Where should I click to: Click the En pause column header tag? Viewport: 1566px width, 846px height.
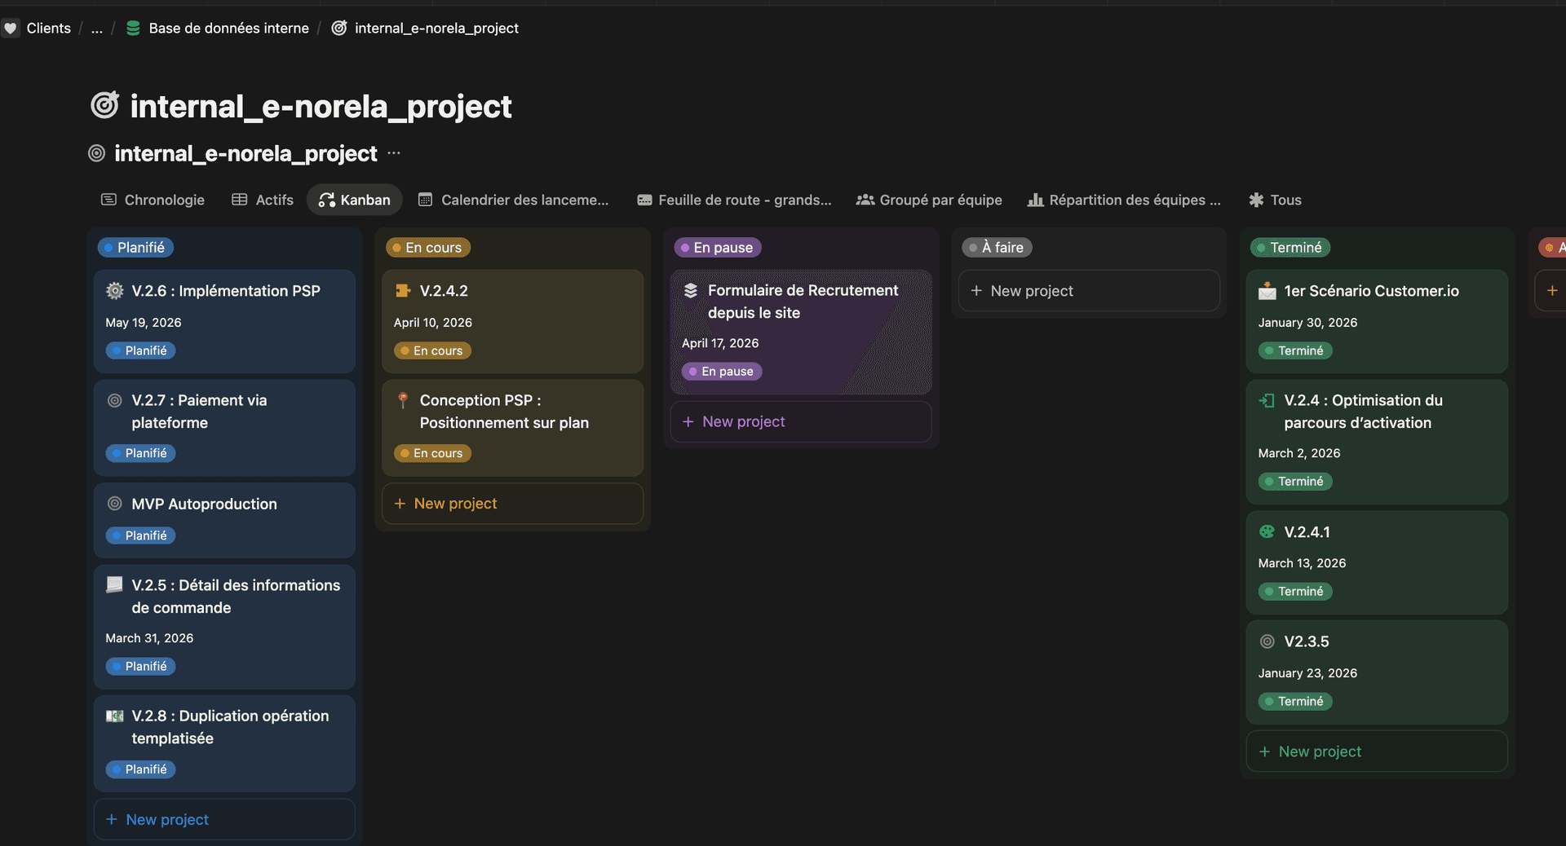[718, 247]
